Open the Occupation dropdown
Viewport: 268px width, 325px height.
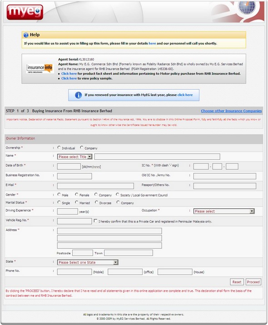tap(224, 211)
